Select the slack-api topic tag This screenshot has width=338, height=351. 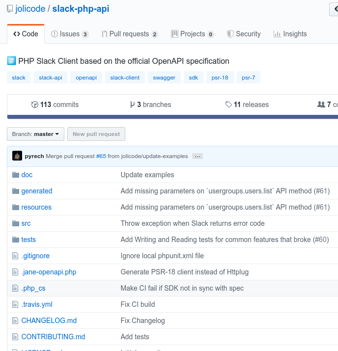pos(51,78)
